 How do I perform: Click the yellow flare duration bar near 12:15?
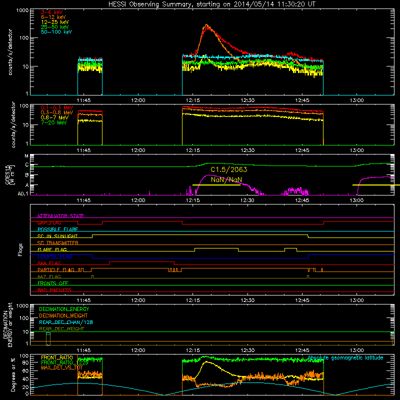pyautogui.click(x=216, y=185)
